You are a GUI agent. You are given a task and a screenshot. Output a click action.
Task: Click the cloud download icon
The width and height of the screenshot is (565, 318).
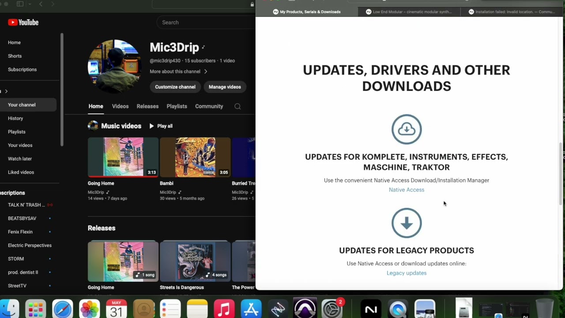coord(407,129)
